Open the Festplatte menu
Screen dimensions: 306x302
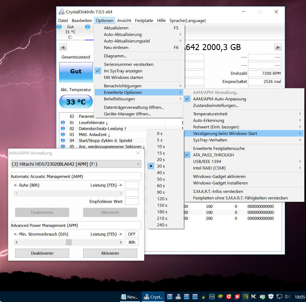[144, 20]
